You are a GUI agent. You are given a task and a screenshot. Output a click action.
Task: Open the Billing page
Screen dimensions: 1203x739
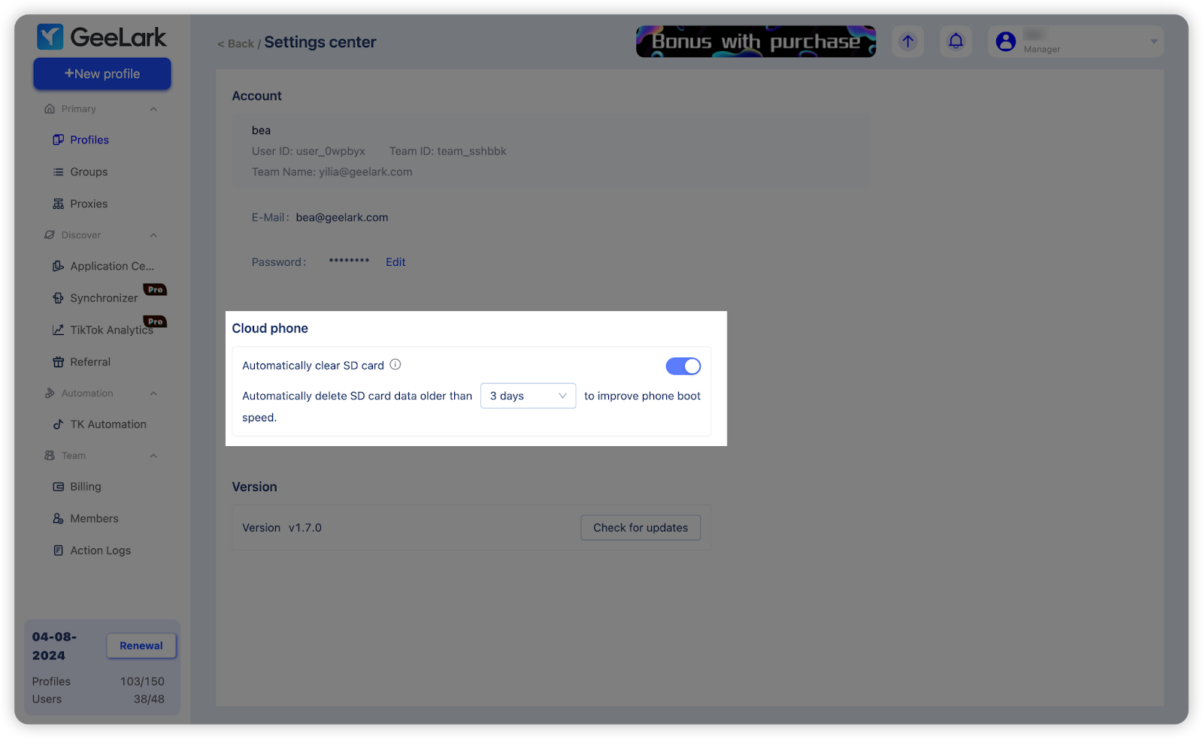[x=86, y=487]
